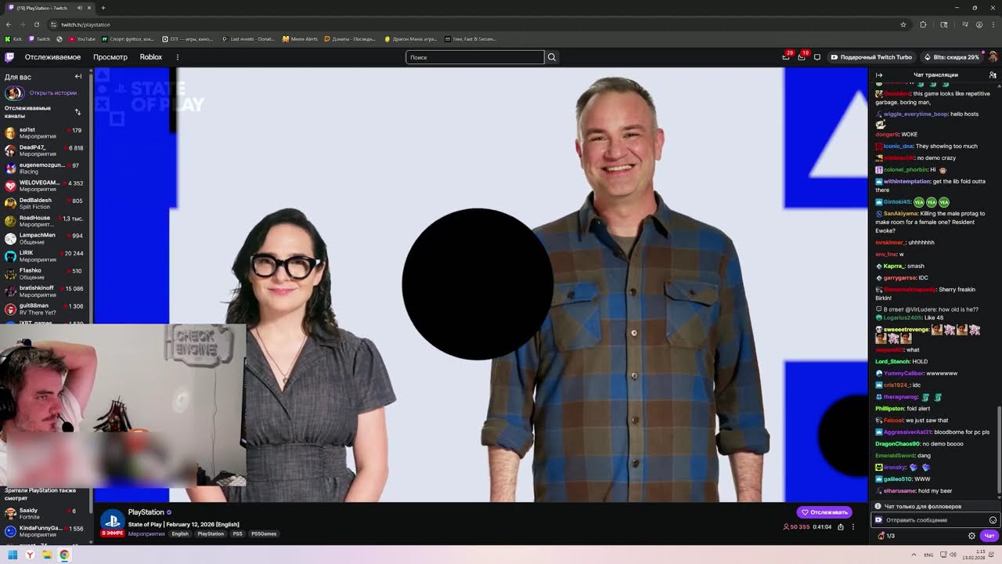Open DeadP47_ channel in sidebar
1002x564 pixels.
click(x=44, y=150)
